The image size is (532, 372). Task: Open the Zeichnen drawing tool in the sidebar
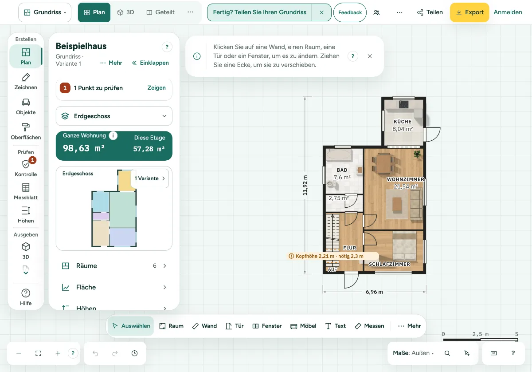pyautogui.click(x=26, y=82)
